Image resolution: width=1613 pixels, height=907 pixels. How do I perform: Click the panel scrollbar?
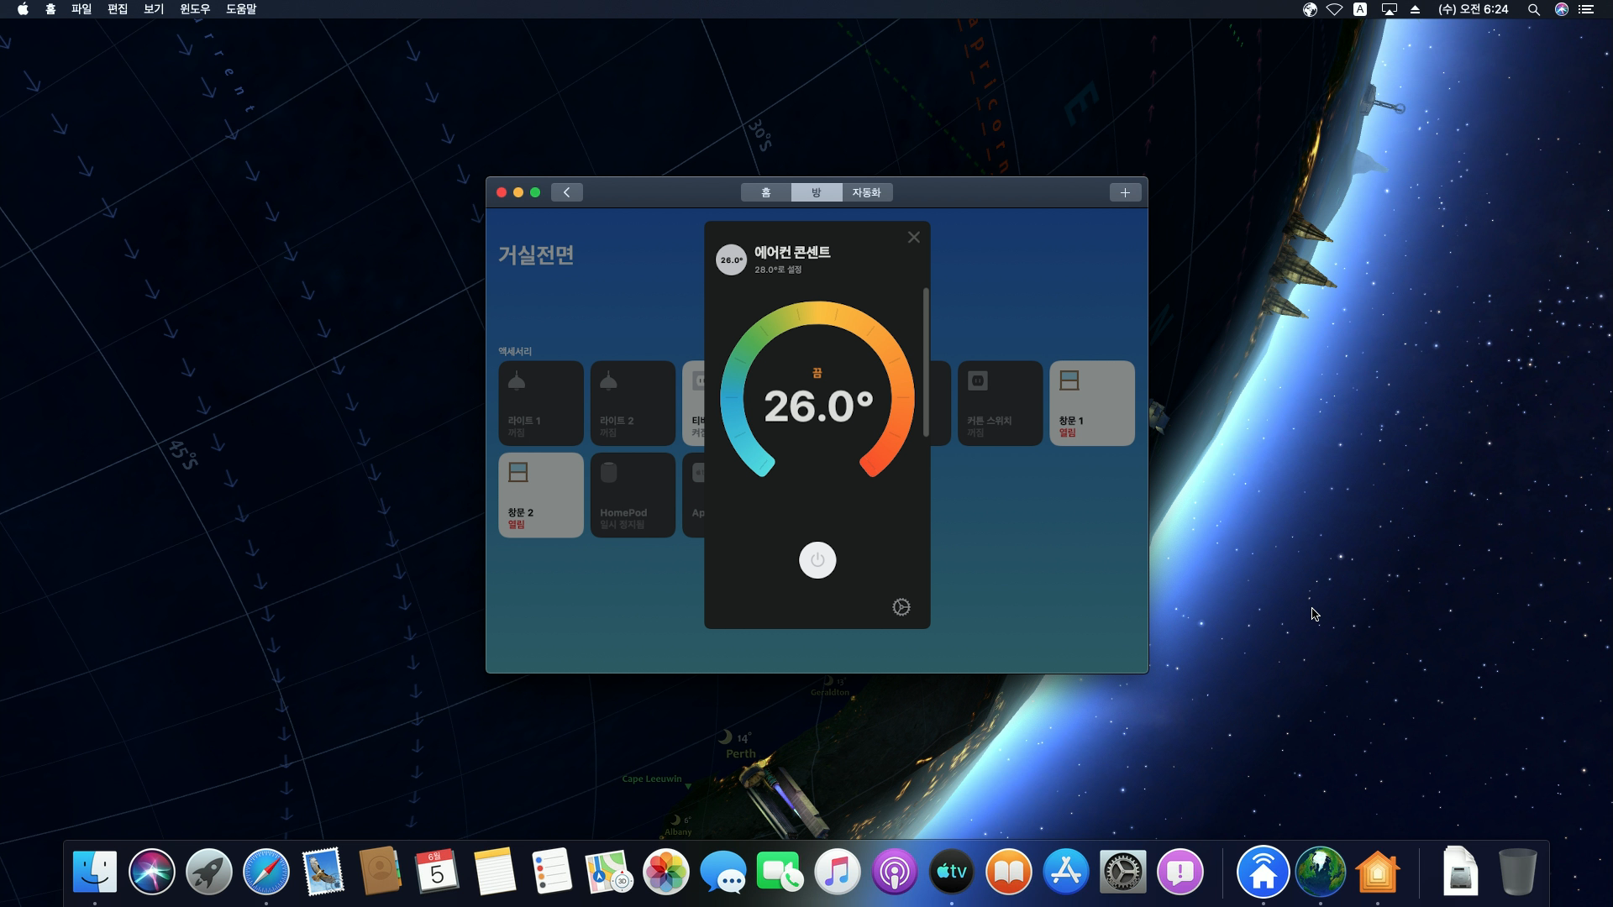(926, 363)
